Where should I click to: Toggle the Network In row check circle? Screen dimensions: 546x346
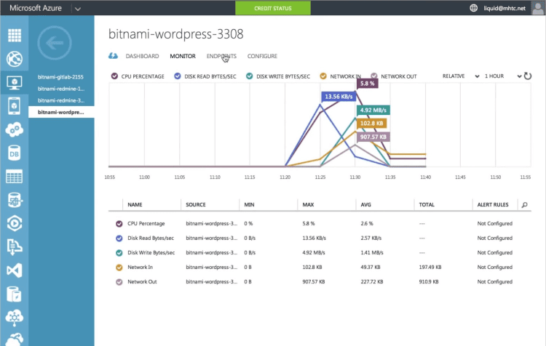pos(119,267)
